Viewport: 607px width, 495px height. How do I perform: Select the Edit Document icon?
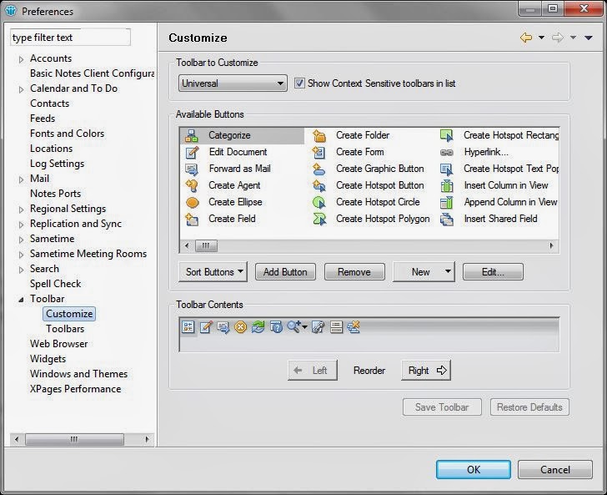192,152
